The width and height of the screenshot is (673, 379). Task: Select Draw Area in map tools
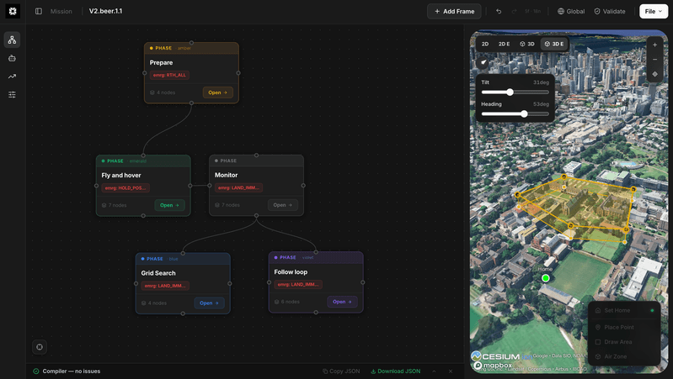click(623, 342)
